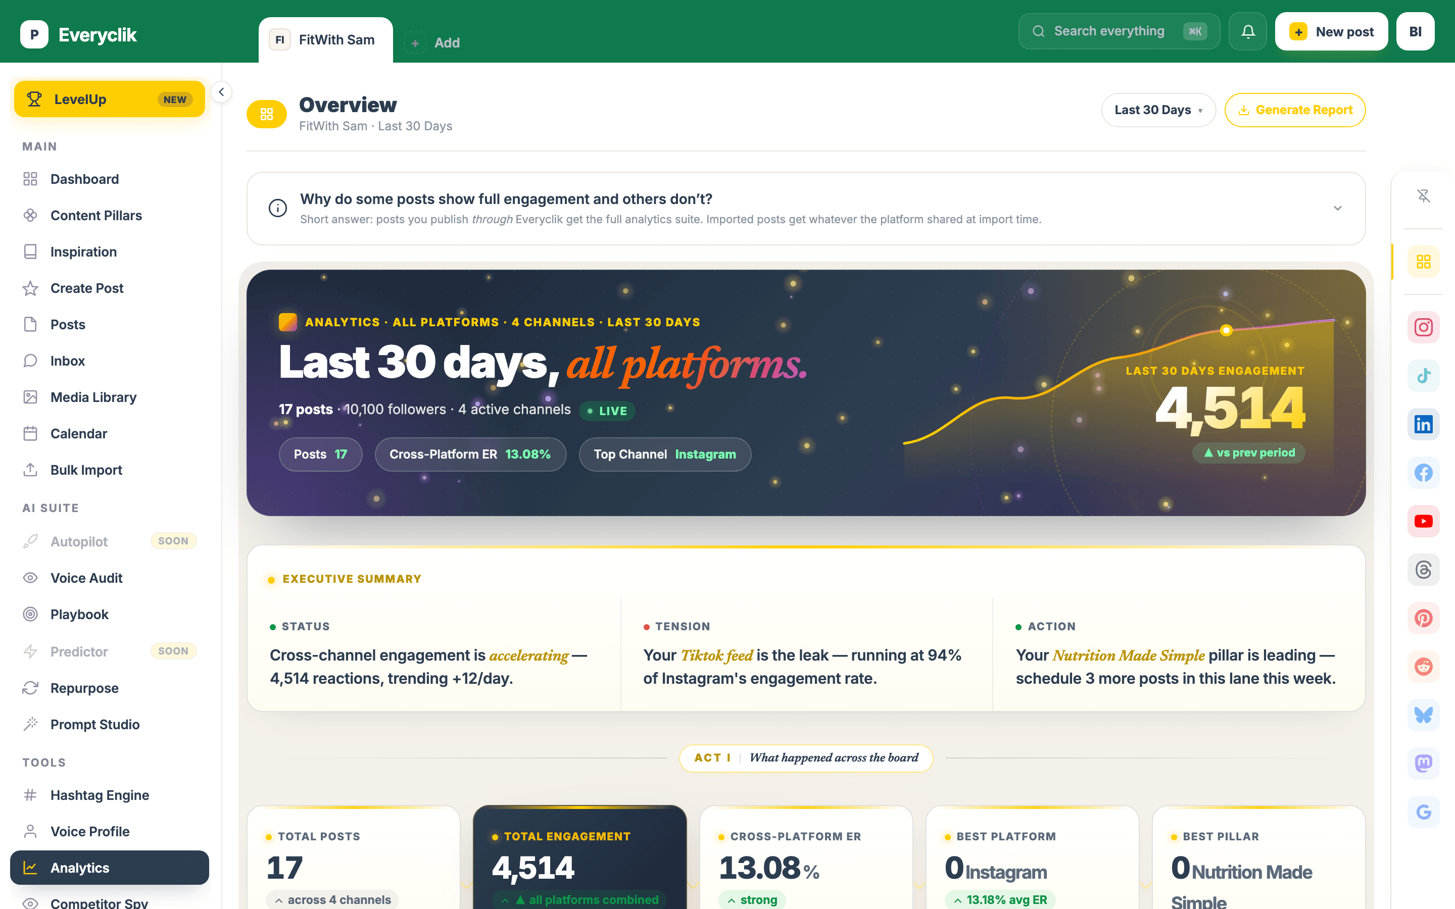Open Google analytics icon in right rail
This screenshot has width=1455, height=909.
click(x=1423, y=812)
